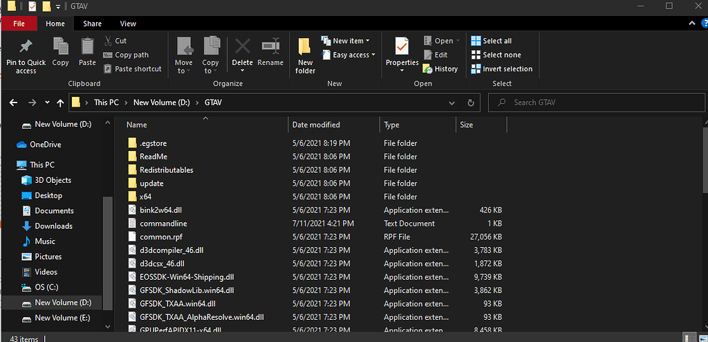This screenshot has width=708, height=342.
Task: Click the file list vertical scrollbar
Action: pyautogui.click(x=705, y=159)
